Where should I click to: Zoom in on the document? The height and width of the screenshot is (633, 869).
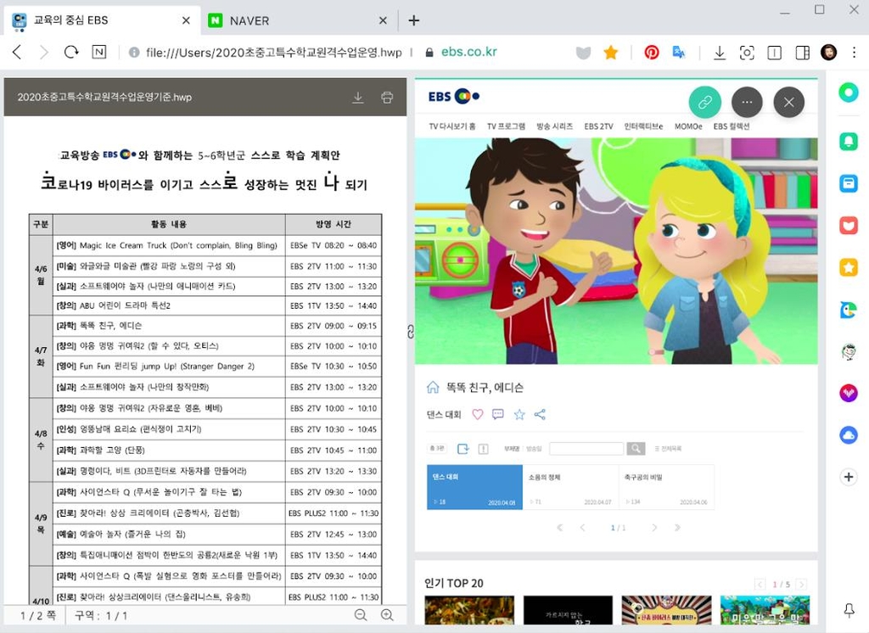(x=387, y=615)
